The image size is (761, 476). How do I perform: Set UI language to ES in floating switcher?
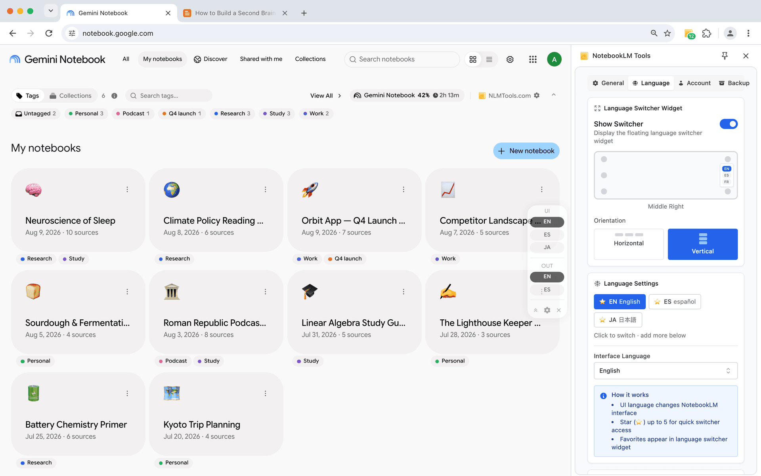pyautogui.click(x=547, y=235)
